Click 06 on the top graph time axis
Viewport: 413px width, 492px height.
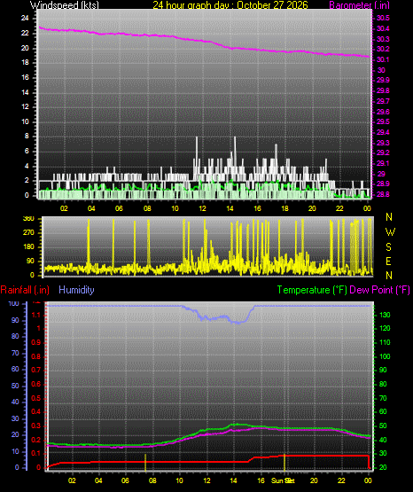pyautogui.click(x=119, y=208)
